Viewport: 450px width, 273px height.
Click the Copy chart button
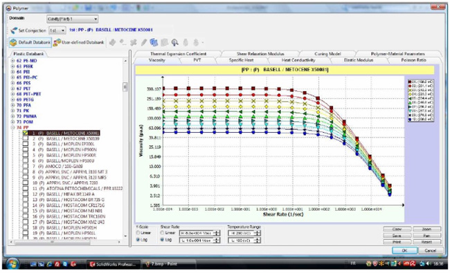[397, 229]
